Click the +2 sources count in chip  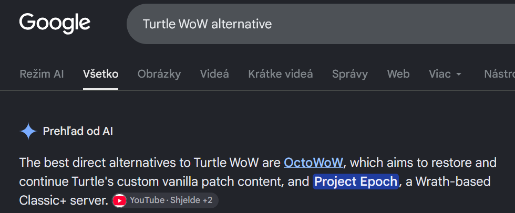tap(207, 200)
